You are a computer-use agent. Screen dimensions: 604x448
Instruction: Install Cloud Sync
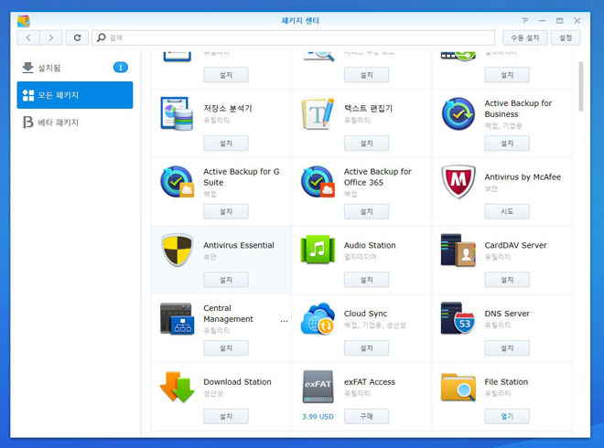[366, 348]
